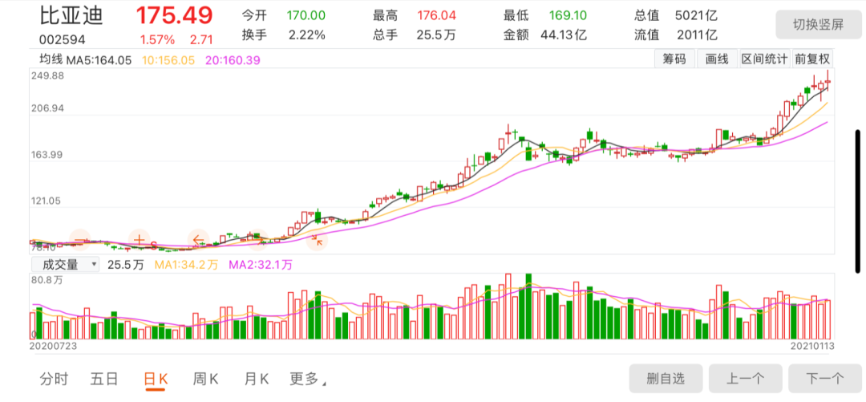Remove stock via 删自选 button

[666, 379]
